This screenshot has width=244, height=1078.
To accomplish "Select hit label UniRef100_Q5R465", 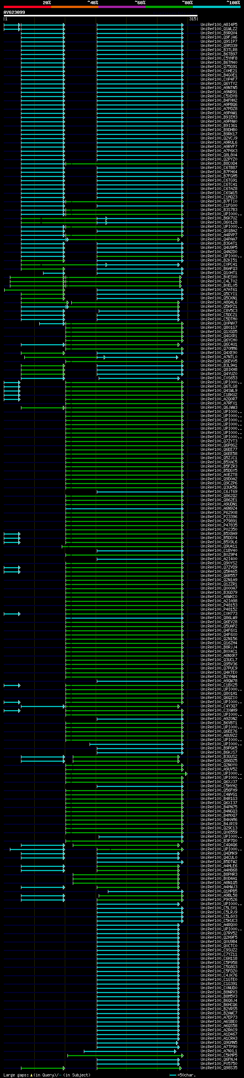I will pos(219,571).
